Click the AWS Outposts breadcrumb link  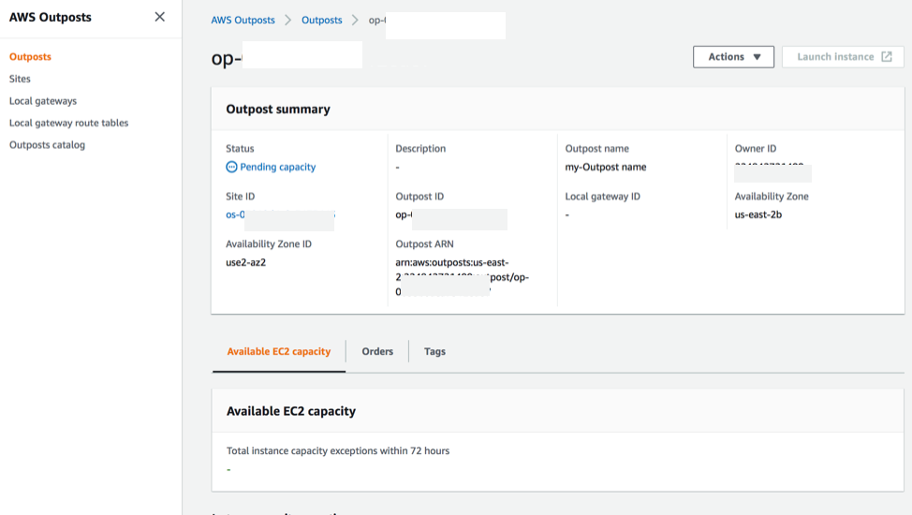243,20
